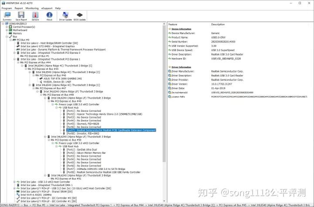Click the Save Report toolbar icon

tap(21, 16)
